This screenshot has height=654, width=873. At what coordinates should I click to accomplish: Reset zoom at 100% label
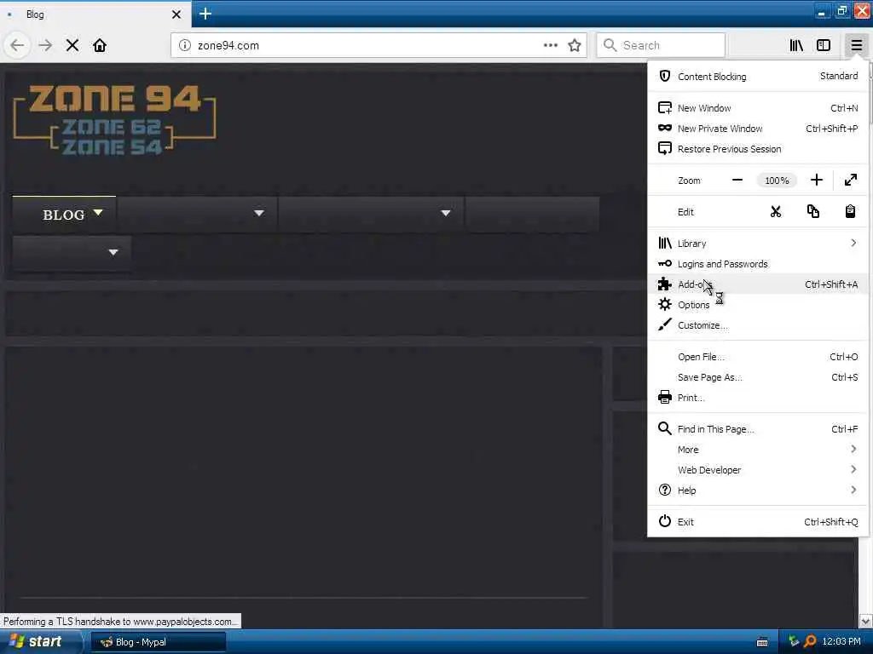pos(777,181)
